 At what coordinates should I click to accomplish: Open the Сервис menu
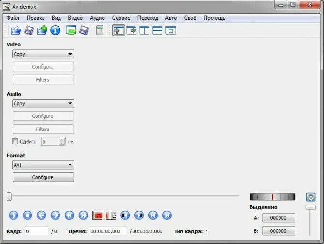click(x=121, y=18)
